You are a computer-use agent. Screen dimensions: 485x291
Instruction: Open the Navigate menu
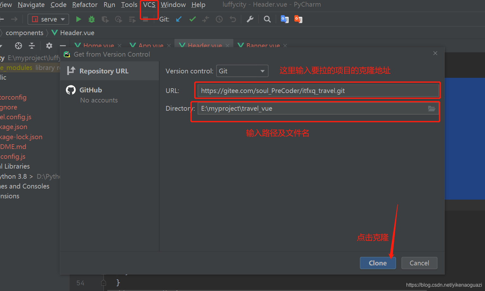pyautogui.click(x=31, y=5)
